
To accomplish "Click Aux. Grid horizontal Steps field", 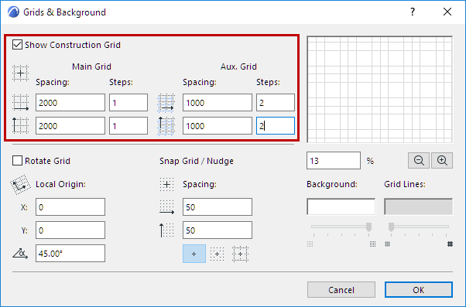I will (x=276, y=103).
